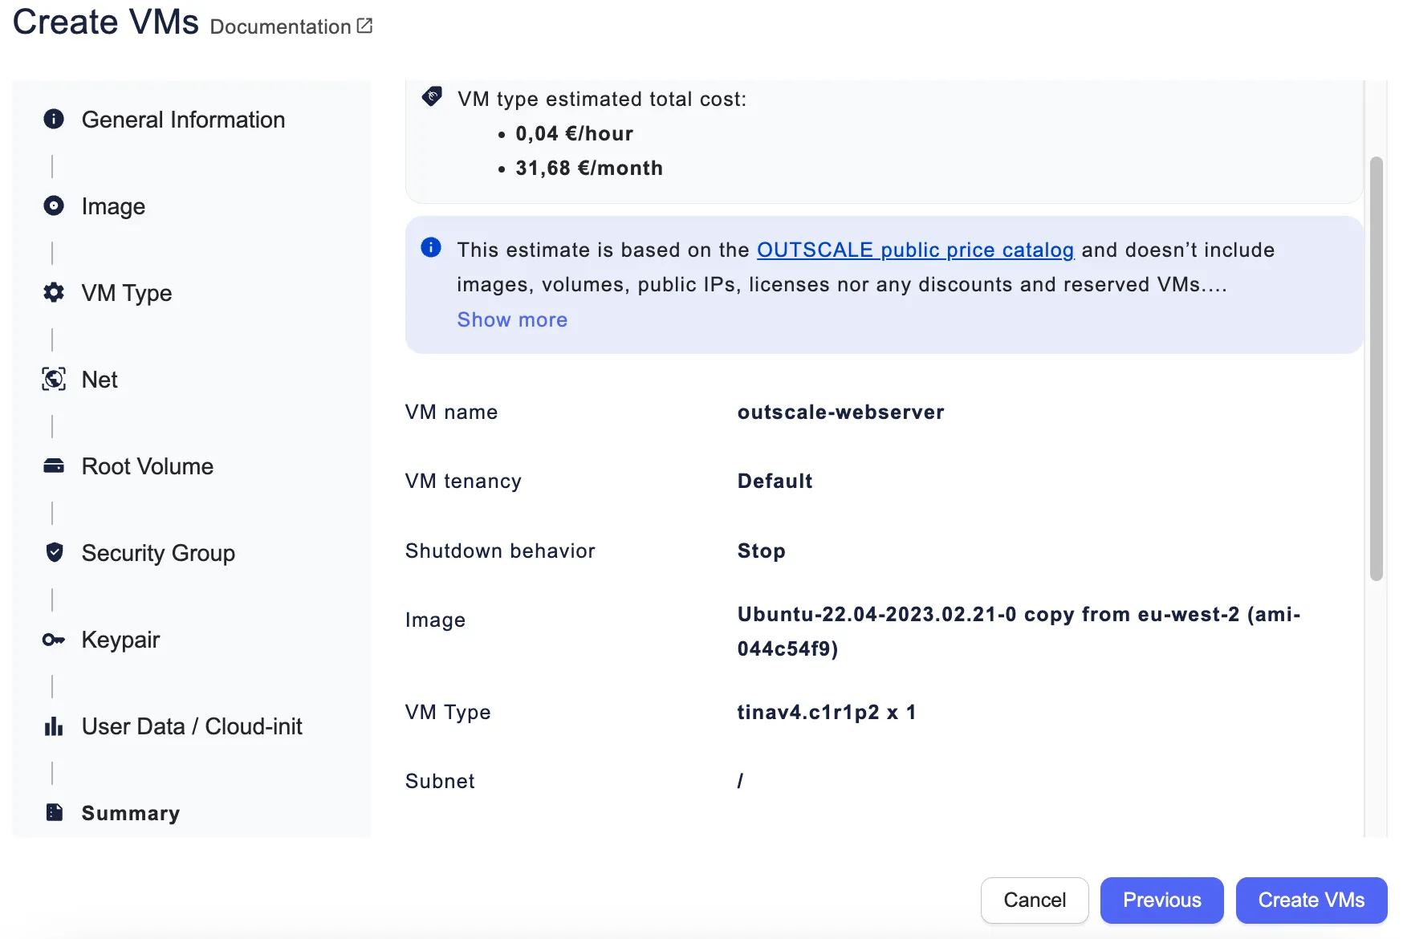Click the VM Type gear icon
1403x939 pixels.
[54, 293]
